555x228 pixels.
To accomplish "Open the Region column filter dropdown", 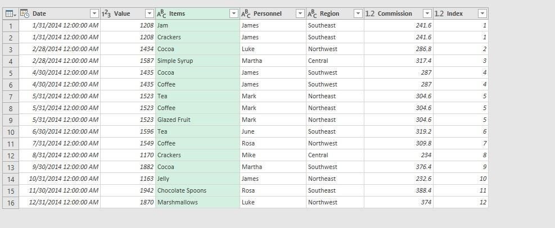I will (358, 13).
